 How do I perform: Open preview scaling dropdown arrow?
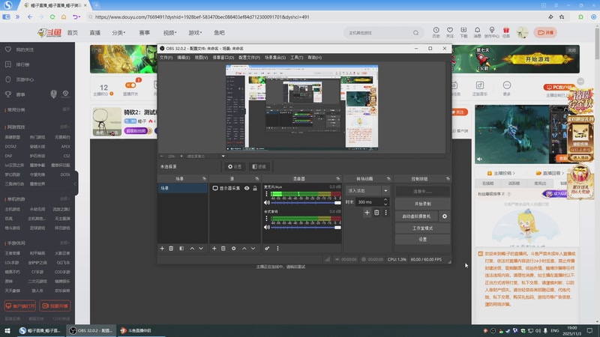[223, 156]
